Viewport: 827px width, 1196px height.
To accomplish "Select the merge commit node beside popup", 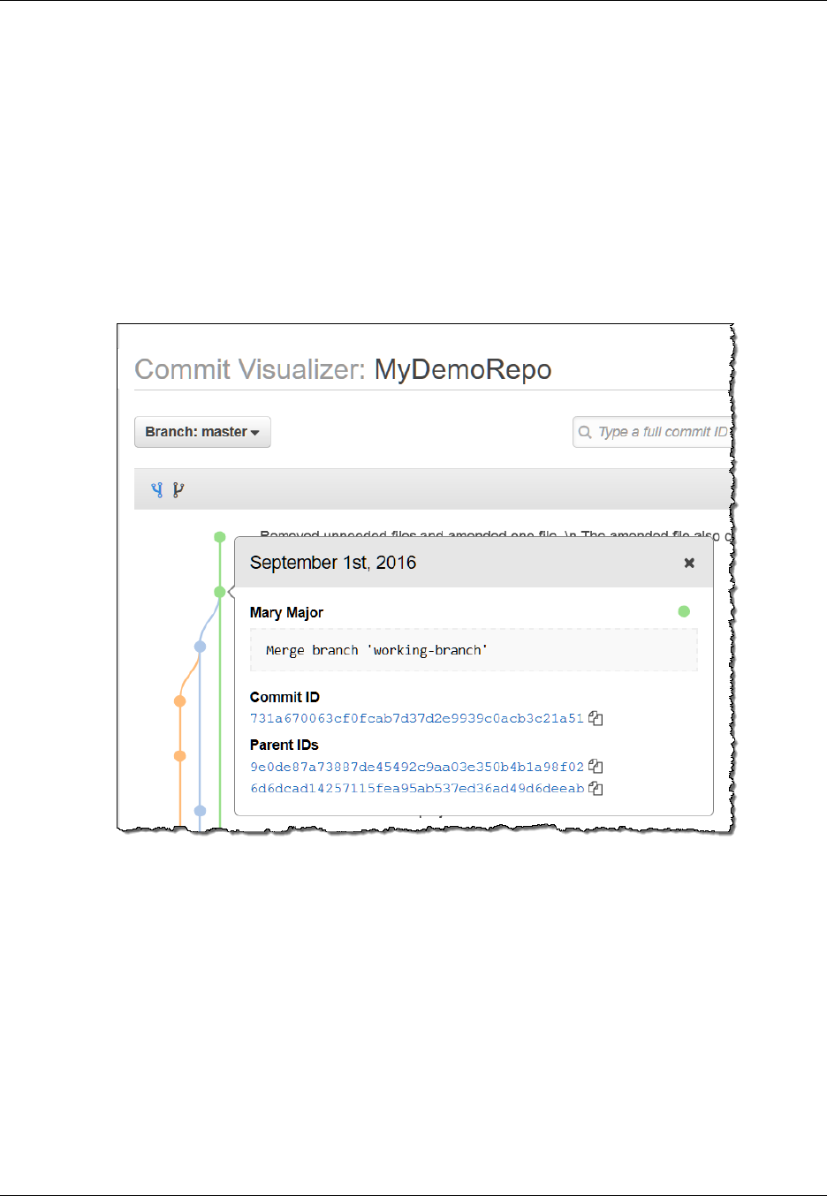I will click(x=220, y=592).
